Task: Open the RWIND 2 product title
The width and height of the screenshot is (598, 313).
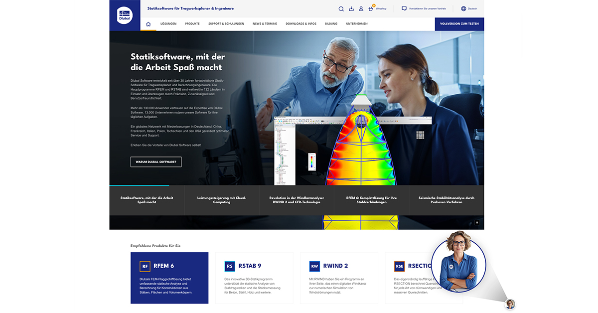Action: tap(335, 266)
